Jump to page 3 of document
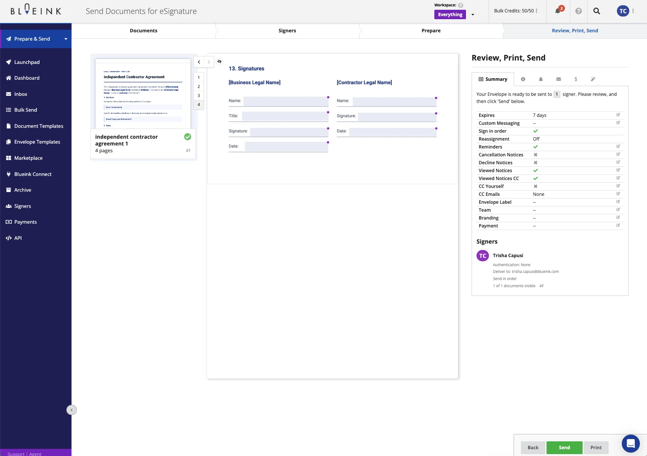647x456 pixels. click(199, 95)
